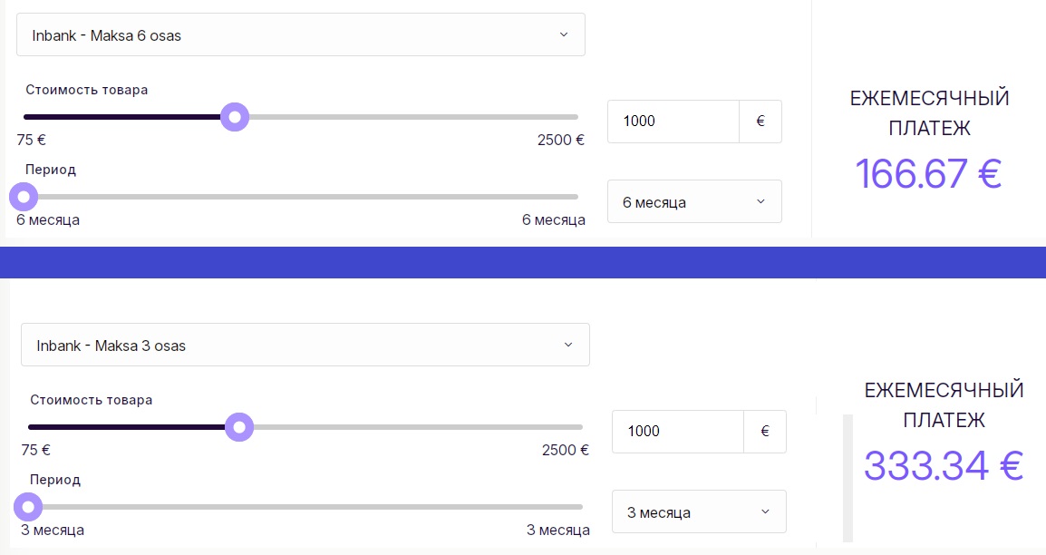The image size is (1046, 555).
Task: Expand the "6 месяца" period dropdown
Action: pos(693,202)
